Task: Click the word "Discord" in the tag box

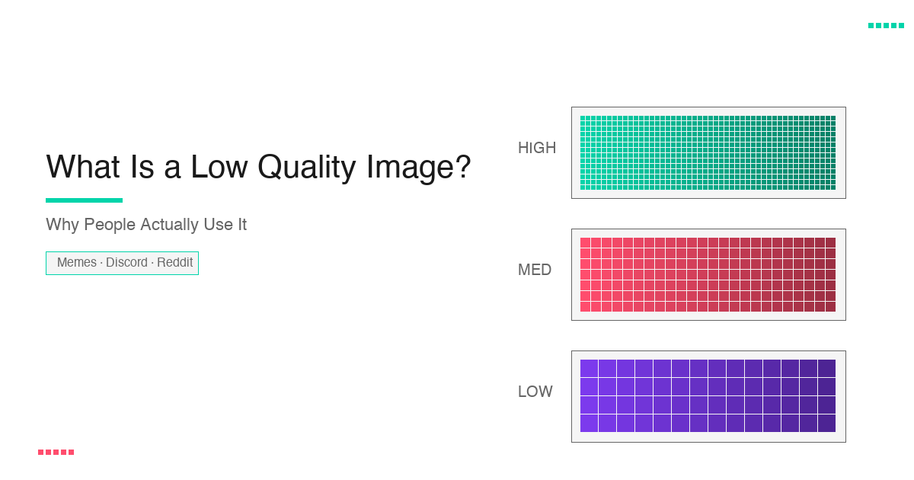Action: coord(126,263)
